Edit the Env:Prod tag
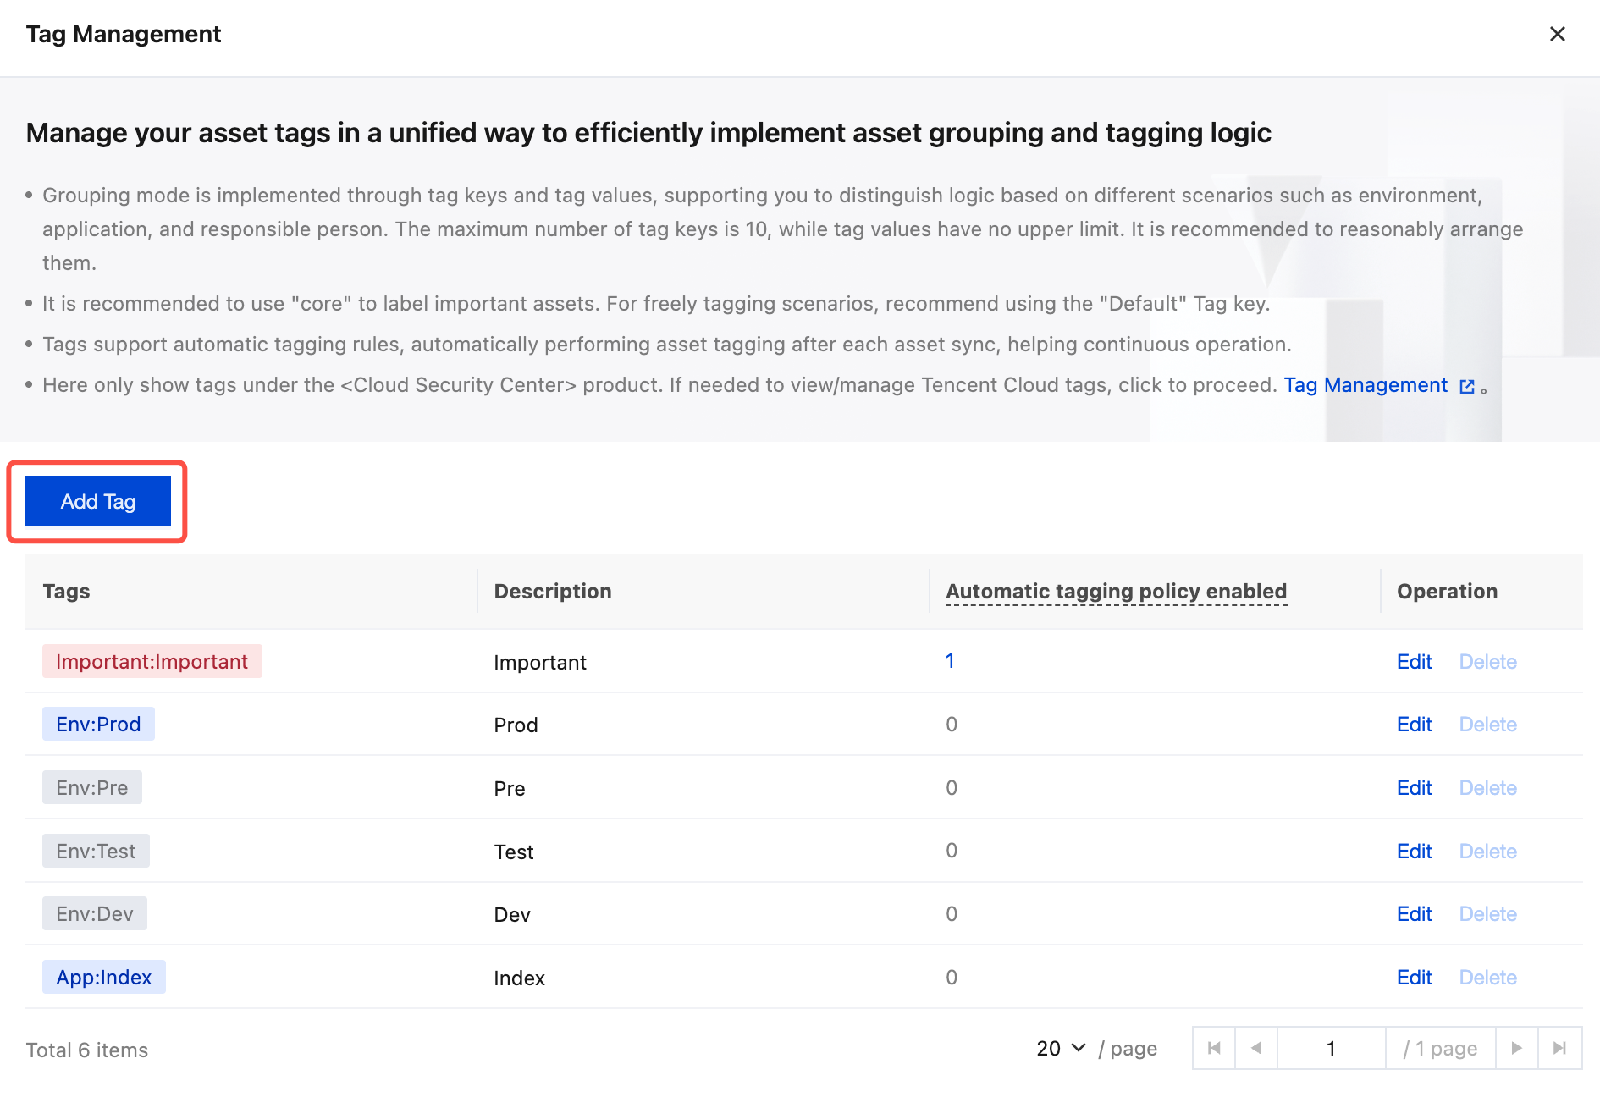The width and height of the screenshot is (1600, 1119). coord(1414,725)
